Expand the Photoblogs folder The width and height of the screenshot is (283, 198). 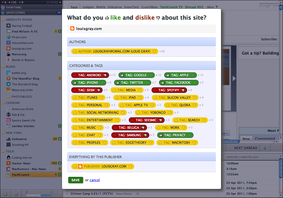(x=9, y=96)
